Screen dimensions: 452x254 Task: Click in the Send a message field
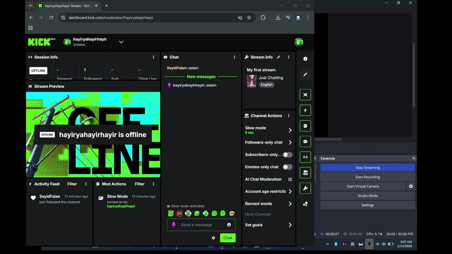[201, 225]
